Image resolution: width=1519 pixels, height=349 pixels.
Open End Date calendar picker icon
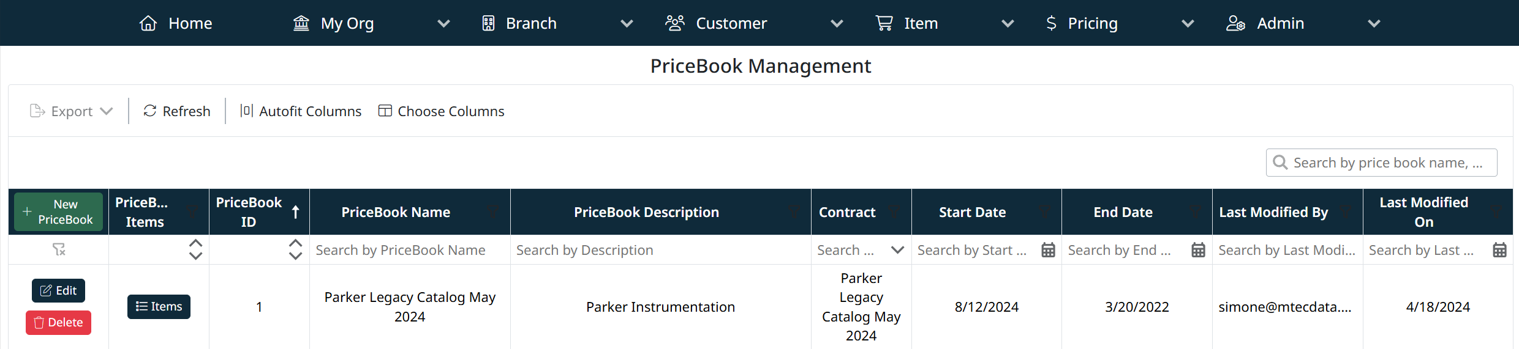click(1198, 250)
